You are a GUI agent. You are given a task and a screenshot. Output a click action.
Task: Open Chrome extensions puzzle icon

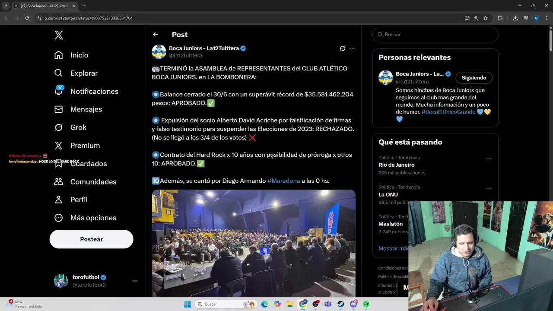500,18
